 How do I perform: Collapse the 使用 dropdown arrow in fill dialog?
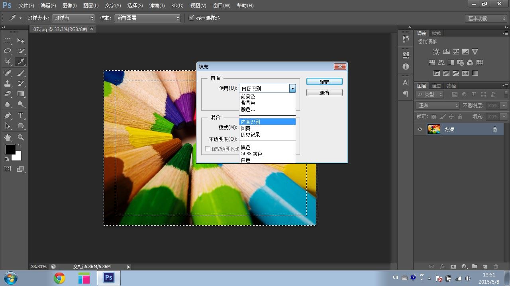pos(292,89)
